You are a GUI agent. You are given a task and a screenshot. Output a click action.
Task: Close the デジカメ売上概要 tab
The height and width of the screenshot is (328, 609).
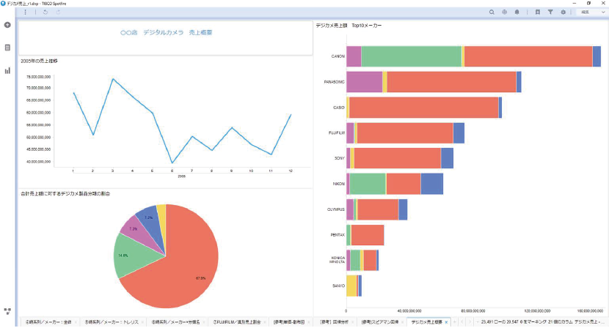pyautogui.click(x=447, y=322)
